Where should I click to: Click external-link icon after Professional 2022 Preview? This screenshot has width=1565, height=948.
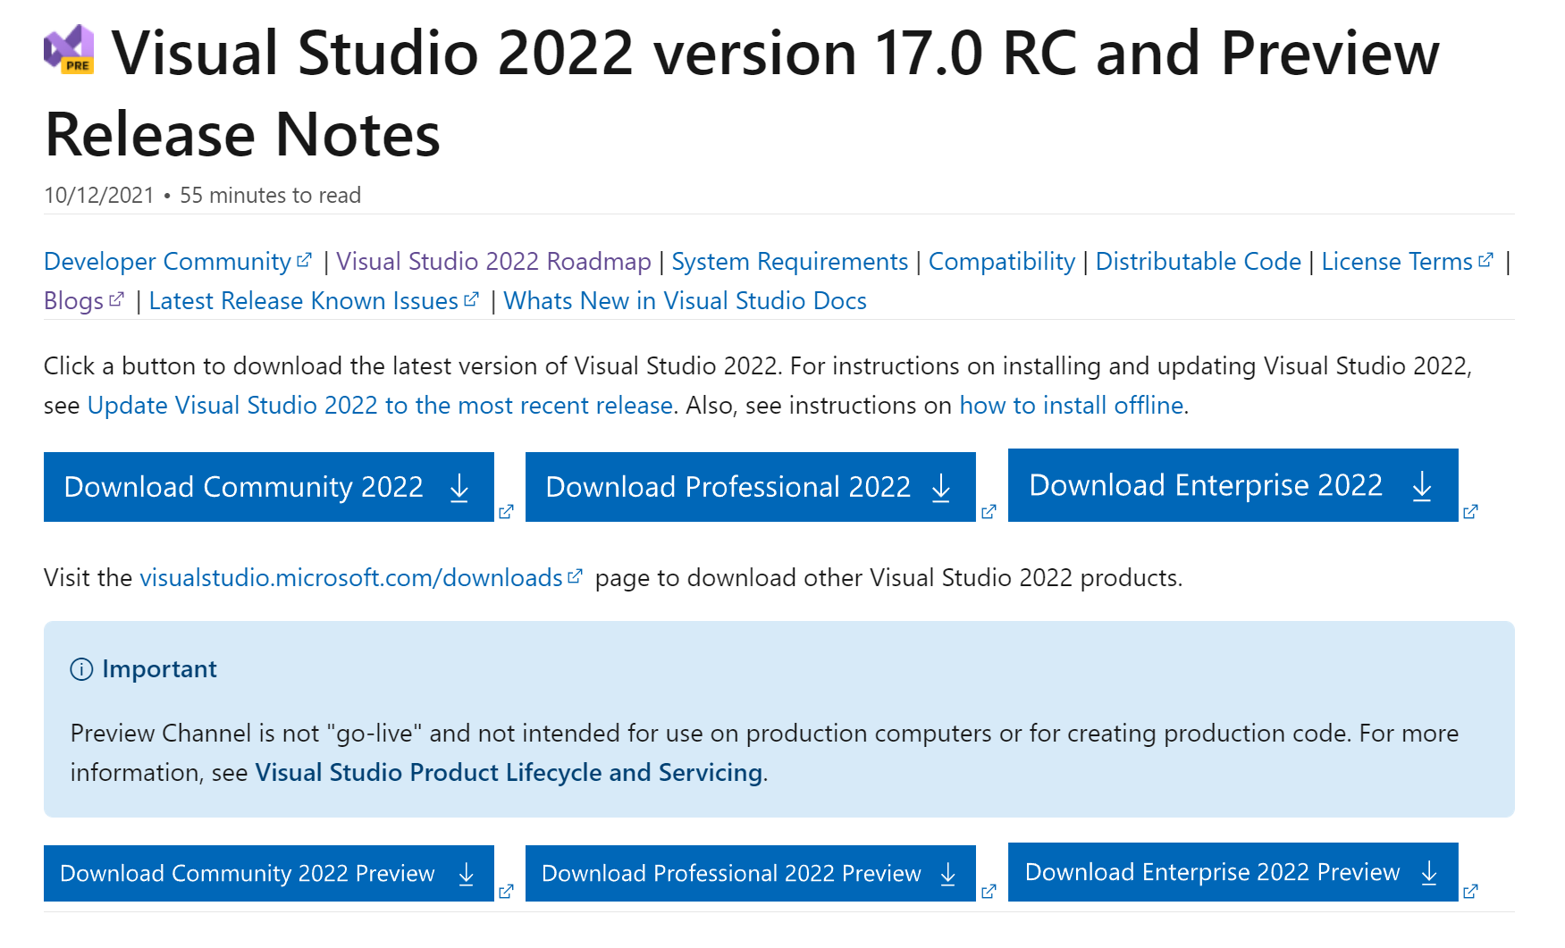pyautogui.click(x=989, y=891)
